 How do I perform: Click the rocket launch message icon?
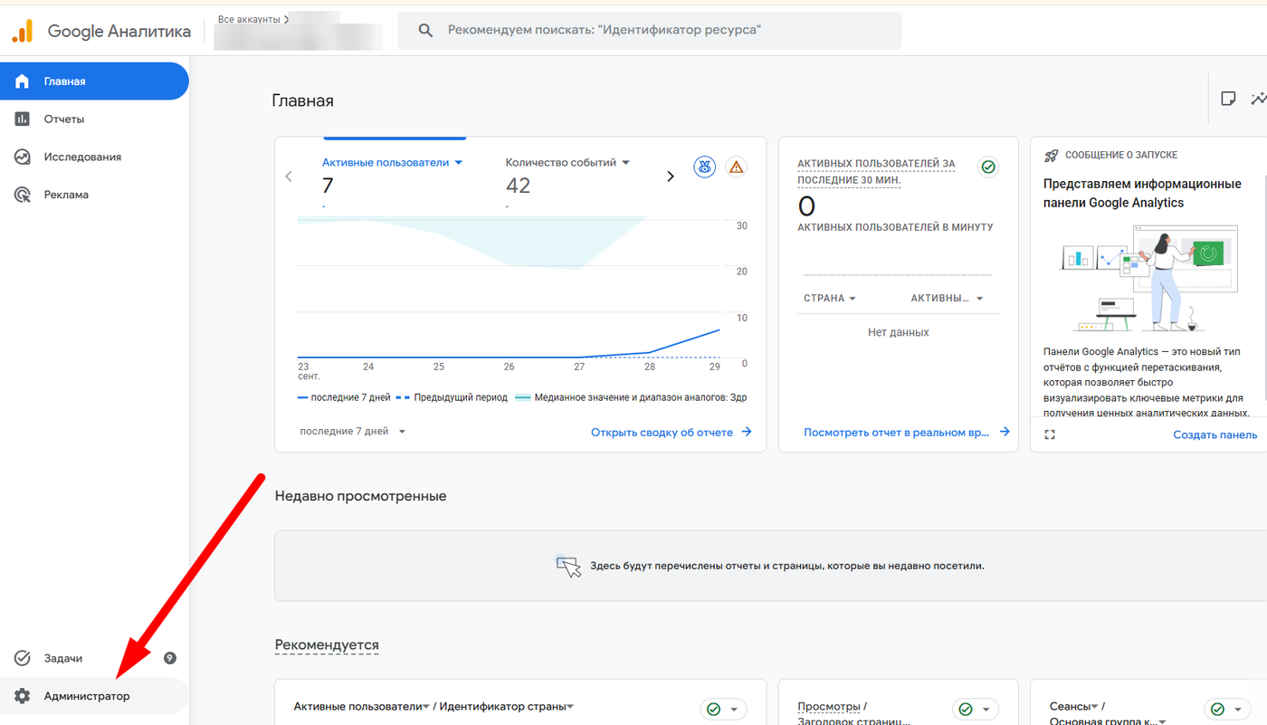click(x=1051, y=156)
